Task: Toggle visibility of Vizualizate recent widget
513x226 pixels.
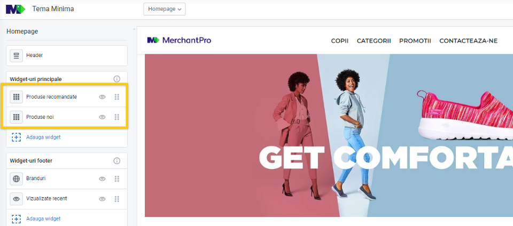Action: [x=103, y=199]
